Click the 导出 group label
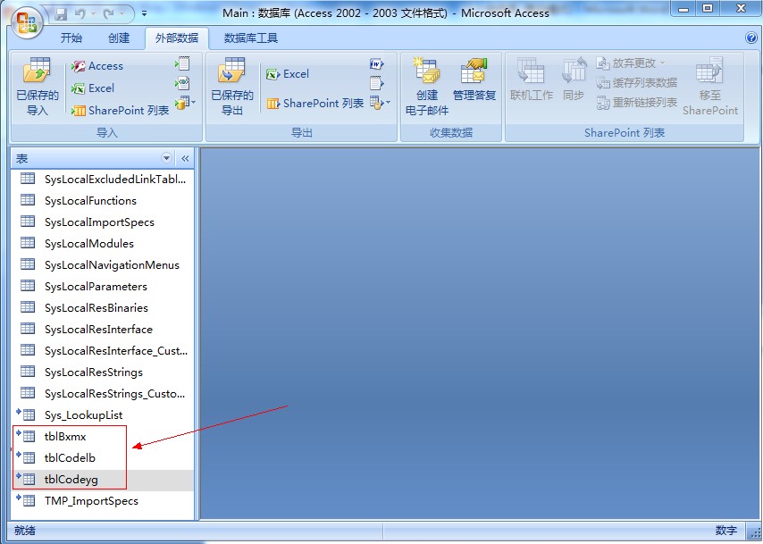This screenshot has width=763, height=544. click(x=302, y=132)
